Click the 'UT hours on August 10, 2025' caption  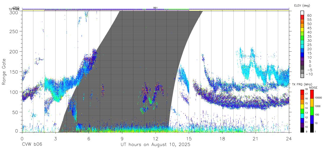(x=155, y=144)
